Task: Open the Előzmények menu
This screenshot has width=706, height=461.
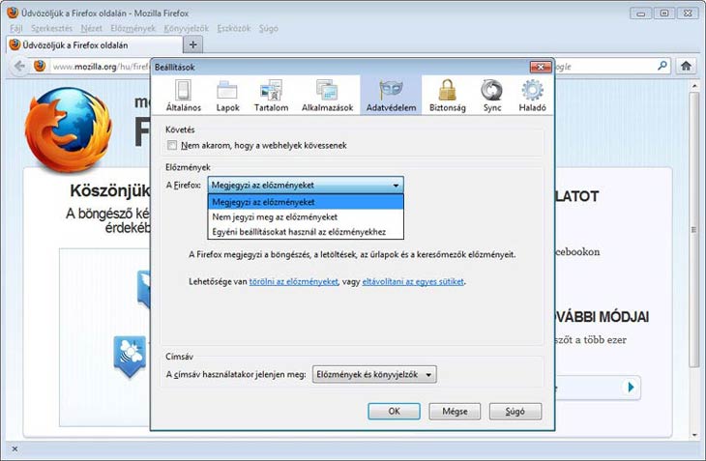Action: pyautogui.click(x=132, y=28)
